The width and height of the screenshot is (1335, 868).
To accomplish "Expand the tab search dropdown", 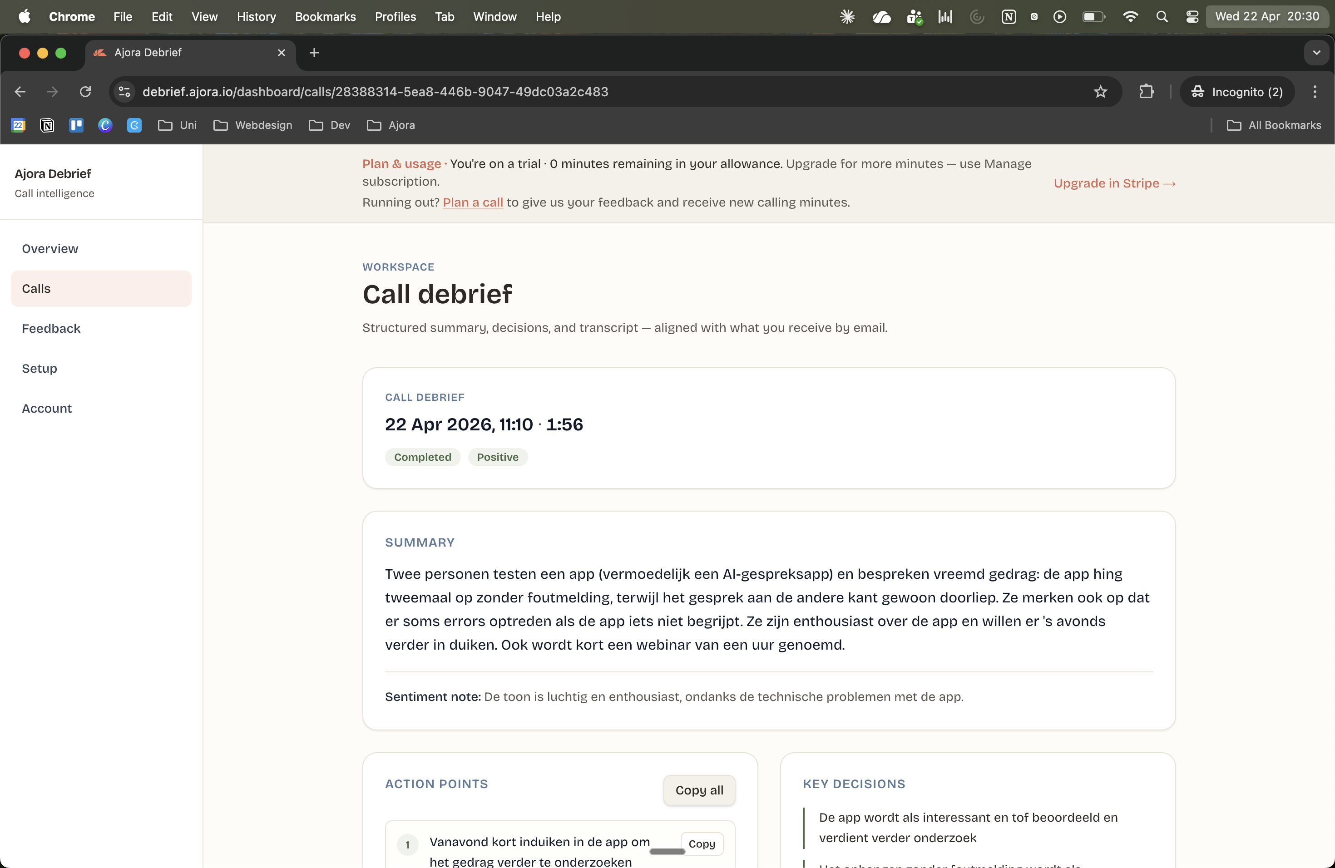I will tap(1316, 53).
